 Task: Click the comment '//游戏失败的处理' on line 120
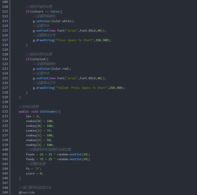pos(39,54)
